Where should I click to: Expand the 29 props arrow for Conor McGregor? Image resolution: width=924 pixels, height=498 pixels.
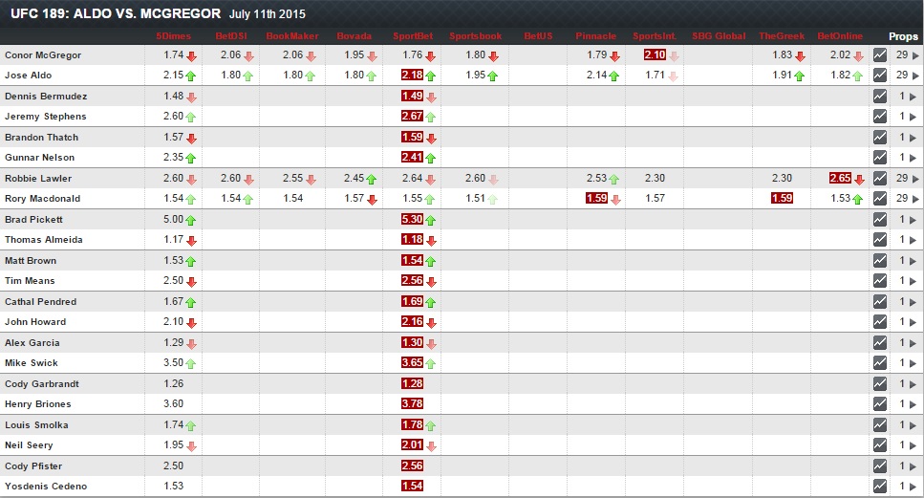(x=915, y=55)
